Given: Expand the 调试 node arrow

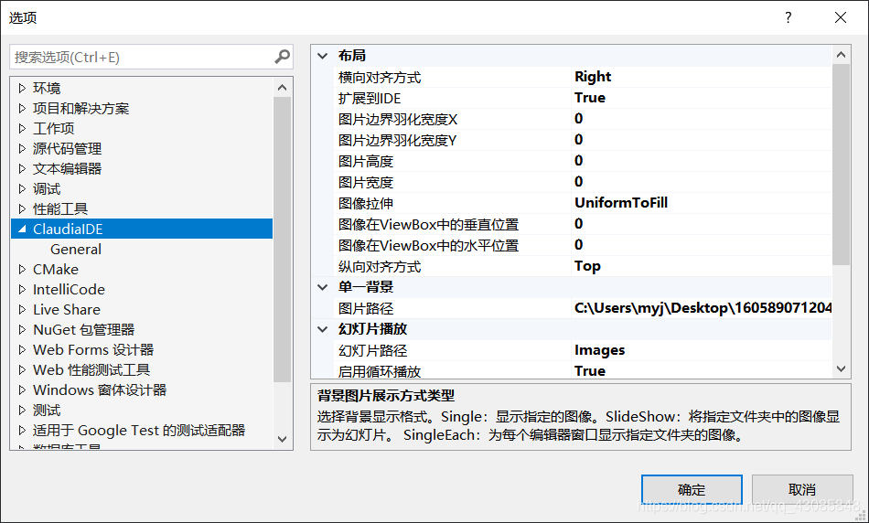Looking at the screenshot, I should click(22, 189).
